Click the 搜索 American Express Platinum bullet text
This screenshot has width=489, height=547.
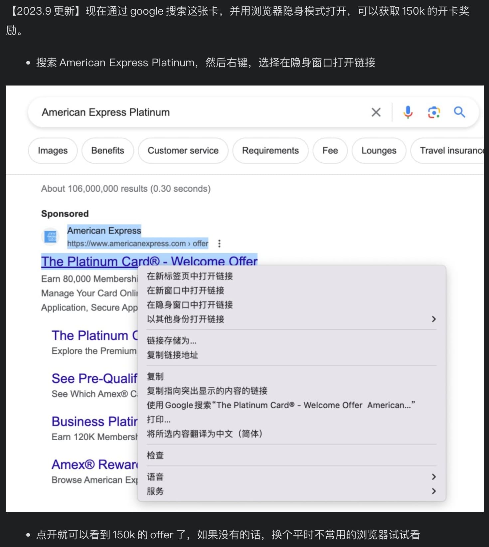point(206,63)
